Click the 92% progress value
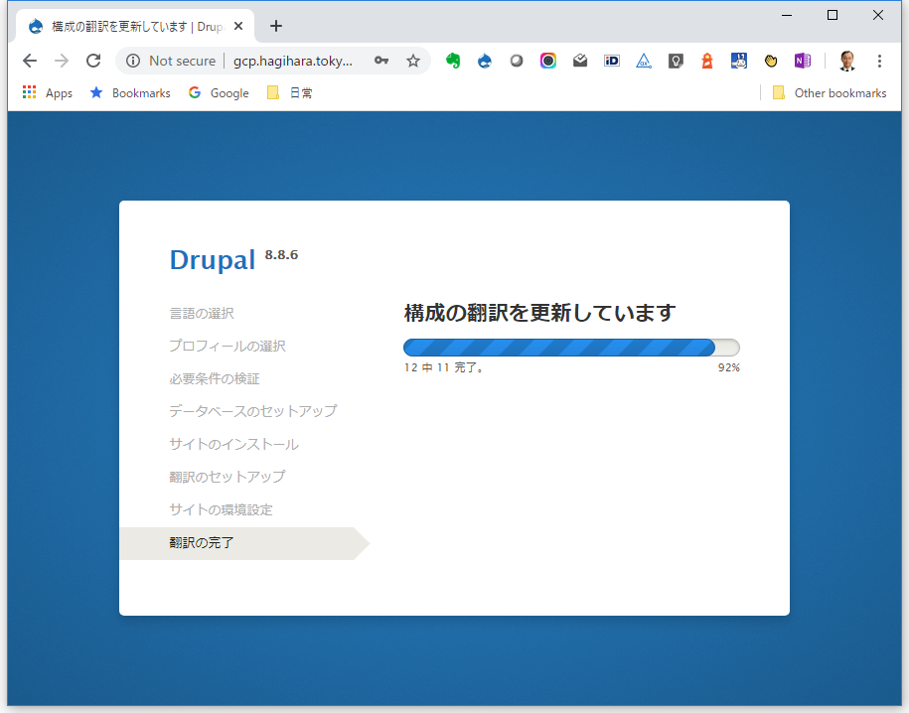This screenshot has height=713, width=909. pyautogui.click(x=729, y=367)
